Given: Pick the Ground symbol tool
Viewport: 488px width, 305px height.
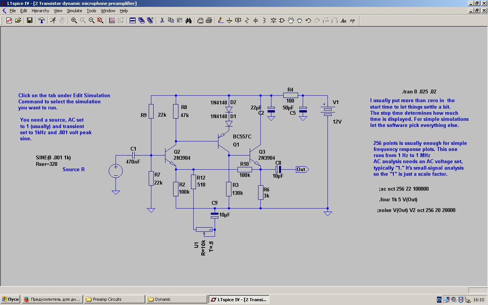Looking at the screenshot, I should 229,21.
